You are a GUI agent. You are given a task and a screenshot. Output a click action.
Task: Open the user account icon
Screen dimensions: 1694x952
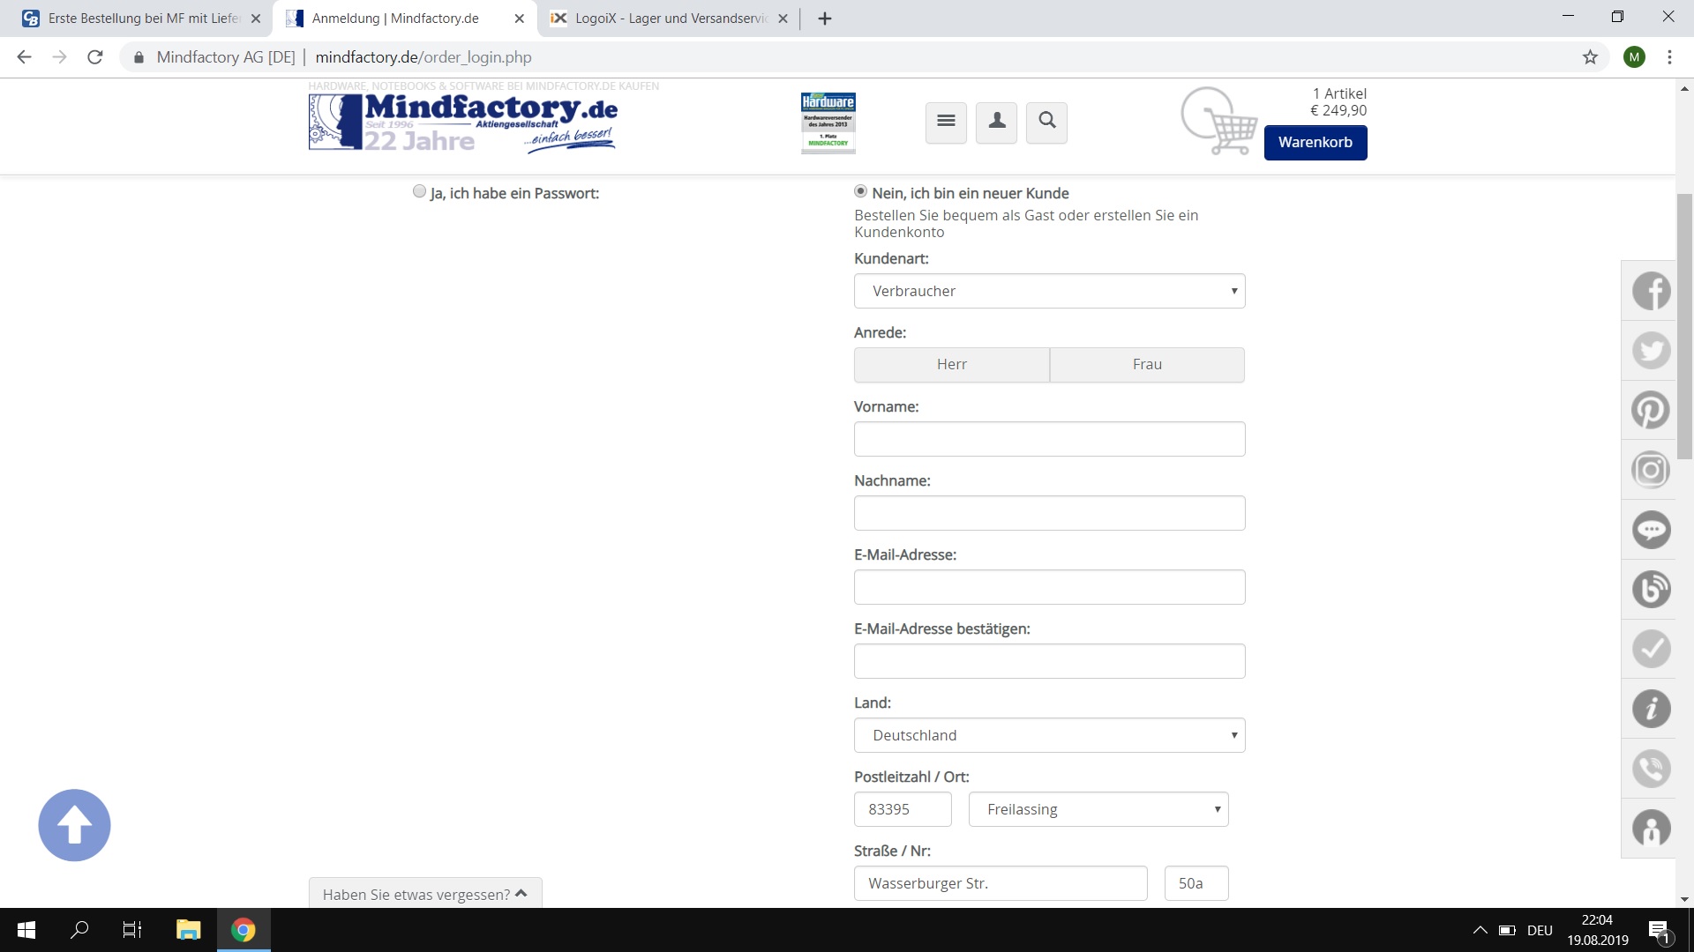pyautogui.click(x=997, y=122)
